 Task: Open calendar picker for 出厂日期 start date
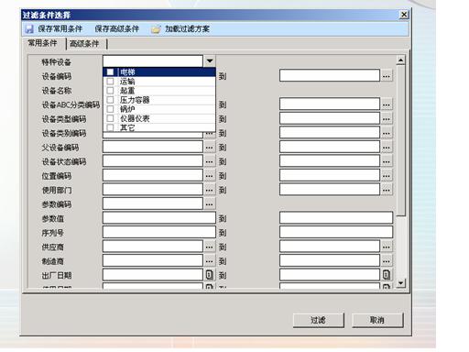click(x=210, y=275)
